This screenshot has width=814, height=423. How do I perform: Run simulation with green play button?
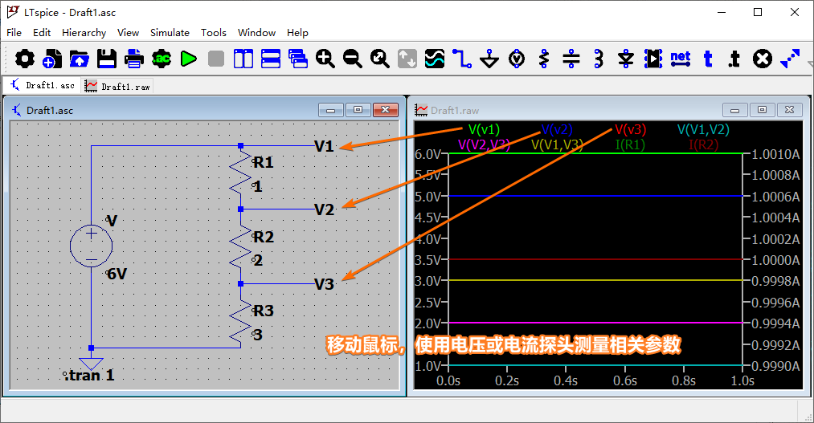point(189,59)
